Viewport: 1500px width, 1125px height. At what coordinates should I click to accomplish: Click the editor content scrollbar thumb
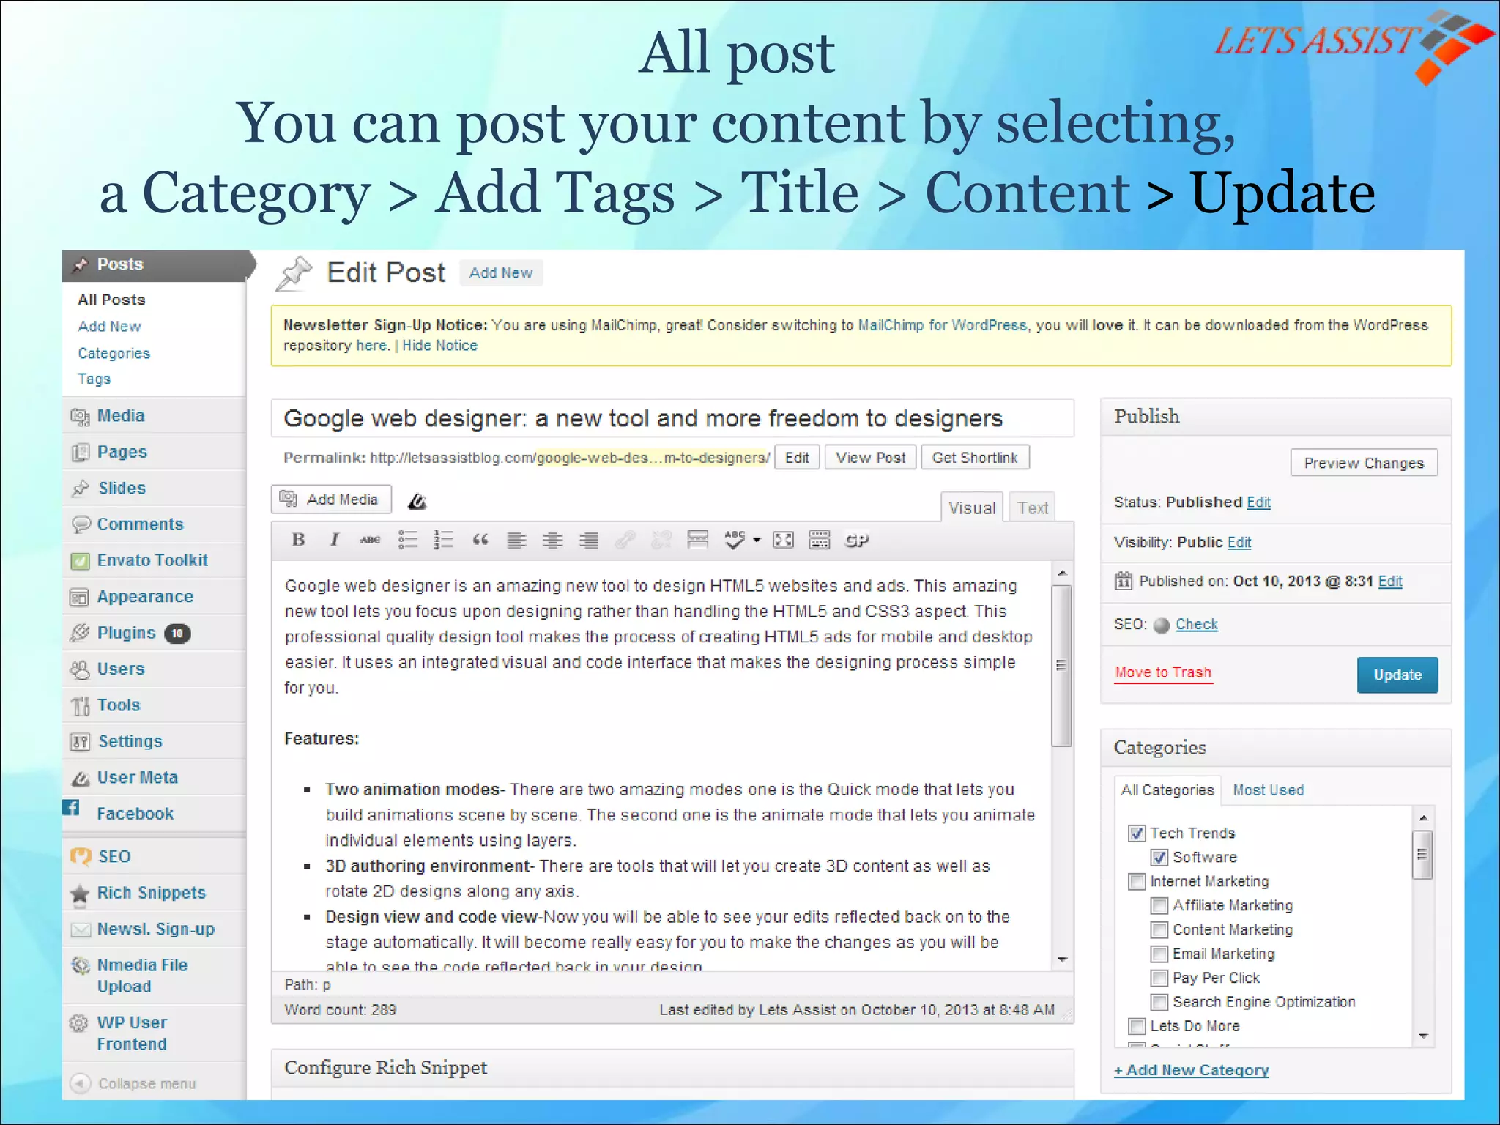pyautogui.click(x=1061, y=666)
